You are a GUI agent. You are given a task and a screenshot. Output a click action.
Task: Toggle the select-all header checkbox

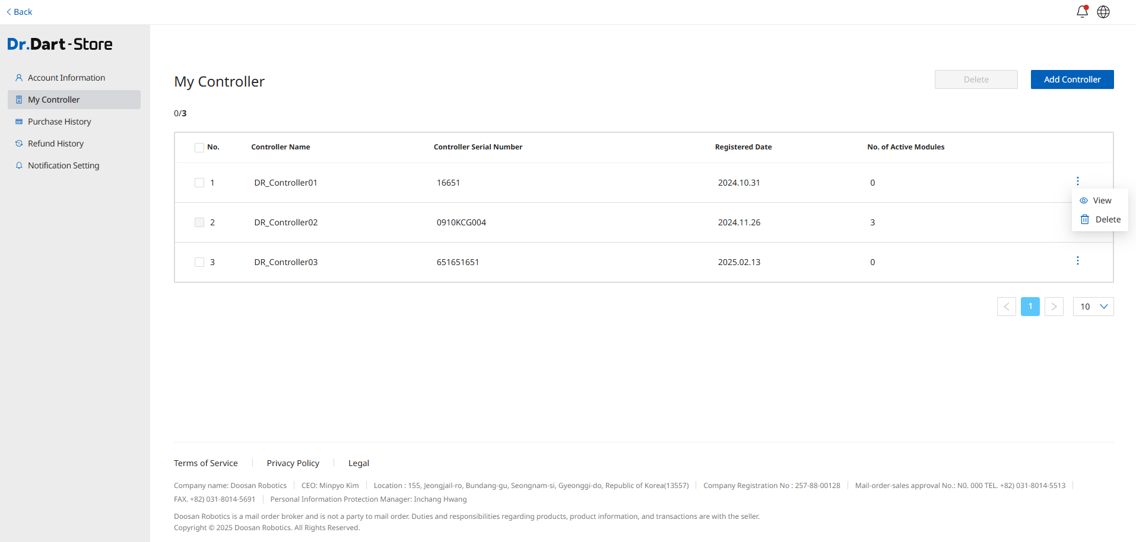(x=199, y=147)
